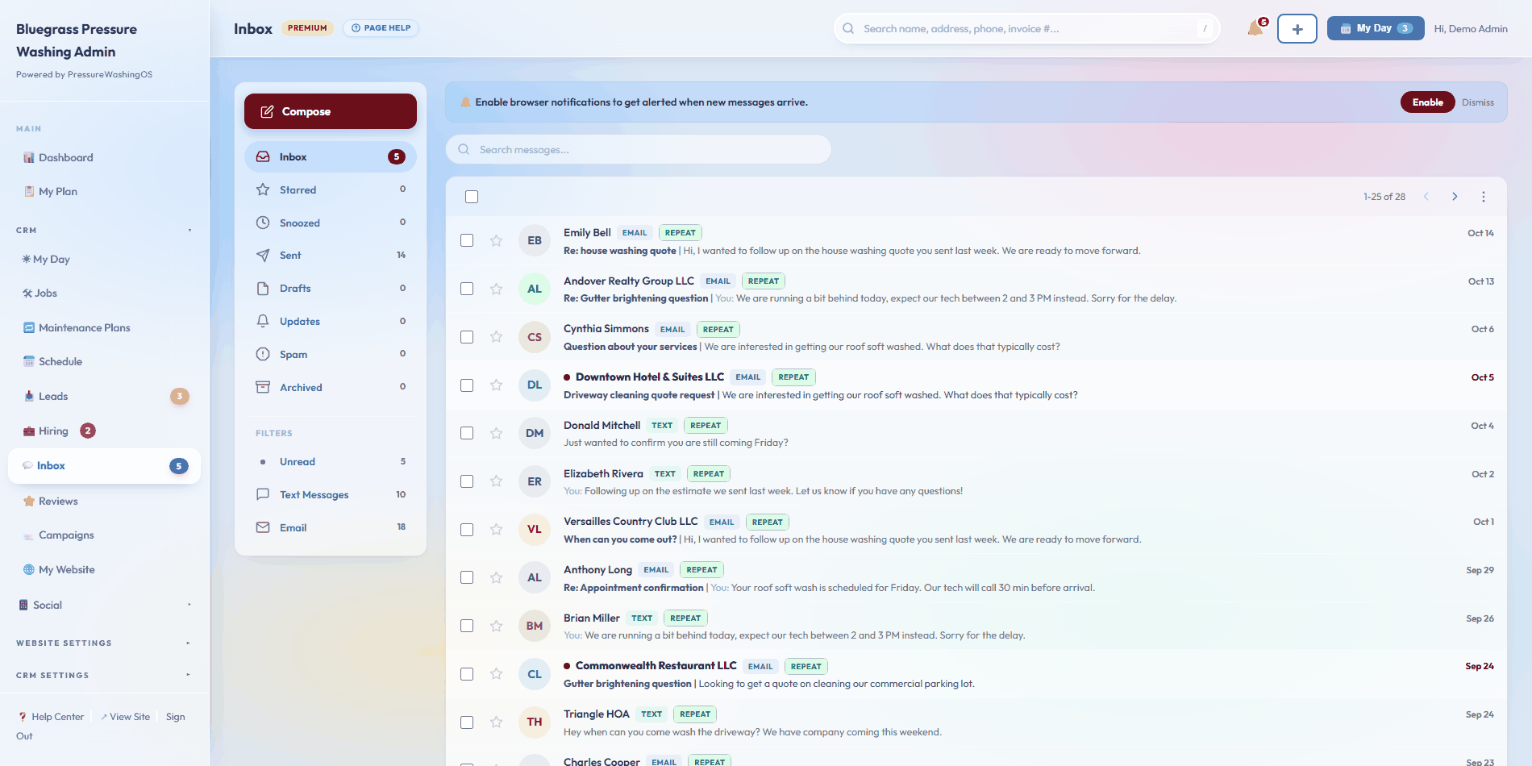The width and height of the screenshot is (1532, 766).
Task: Open Updates folder with bell icon
Action: pyautogui.click(x=331, y=321)
